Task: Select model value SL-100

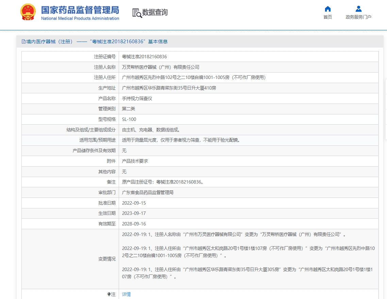Action: pos(129,119)
